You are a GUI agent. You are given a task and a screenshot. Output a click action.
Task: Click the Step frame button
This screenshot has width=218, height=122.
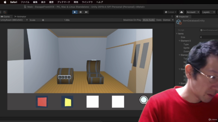86,12
